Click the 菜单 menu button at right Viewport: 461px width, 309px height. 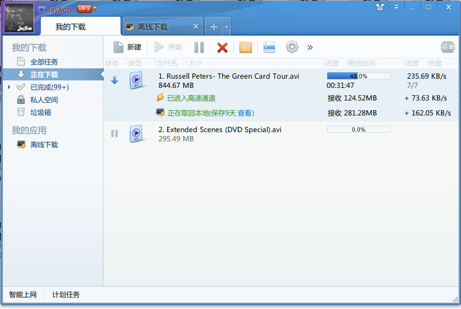448,47
